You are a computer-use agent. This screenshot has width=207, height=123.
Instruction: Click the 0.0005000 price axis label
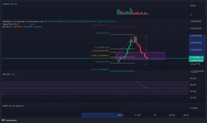point(196,28)
